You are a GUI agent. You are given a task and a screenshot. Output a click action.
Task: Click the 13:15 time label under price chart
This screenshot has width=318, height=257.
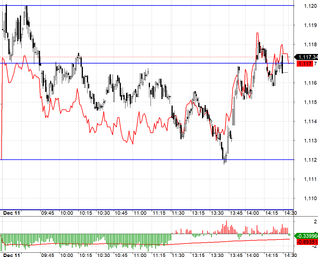point(198,213)
